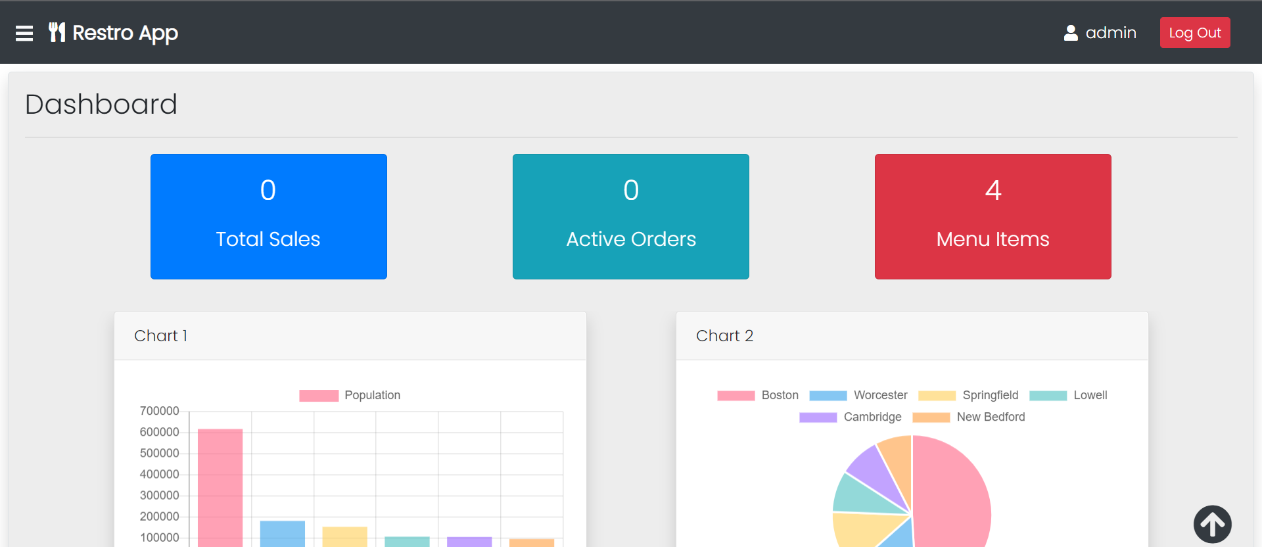Screen dimensions: 1262x547
Task: Click the Restro App fork-knife logo
Action: tap(57, 32)
